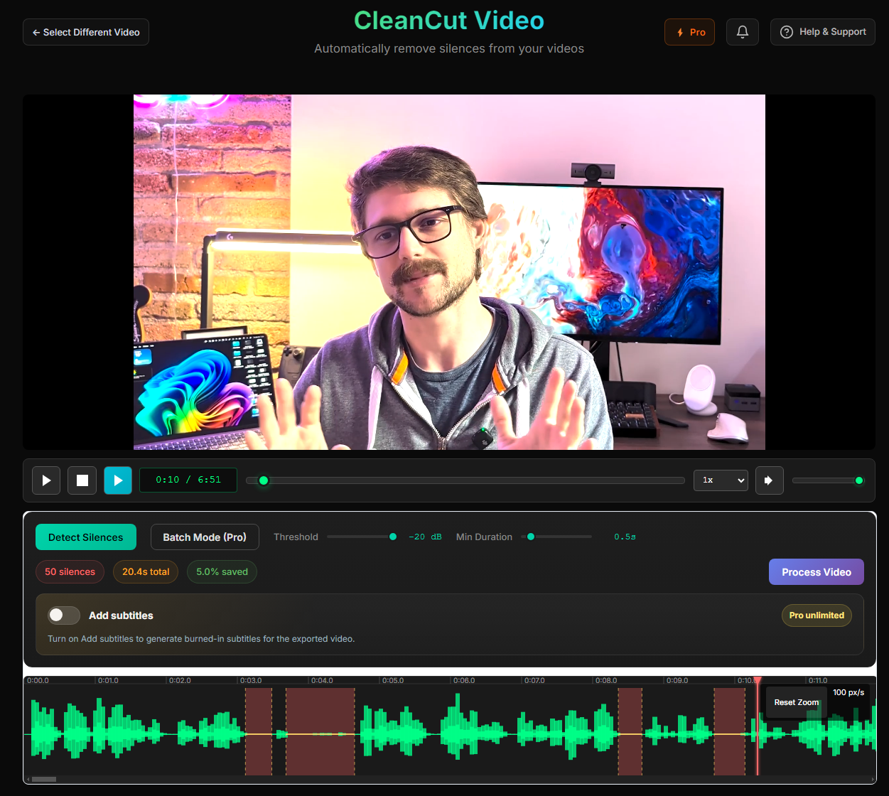The width and height of the screenshot is (889, 796).
Task: Adjust the volume slider
Action: point(829,480)
